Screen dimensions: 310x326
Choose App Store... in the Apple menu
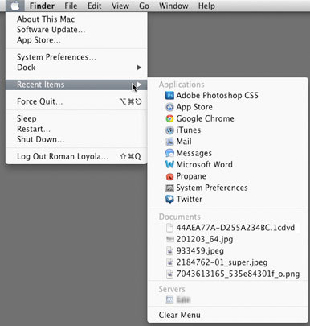coord(76,40)
